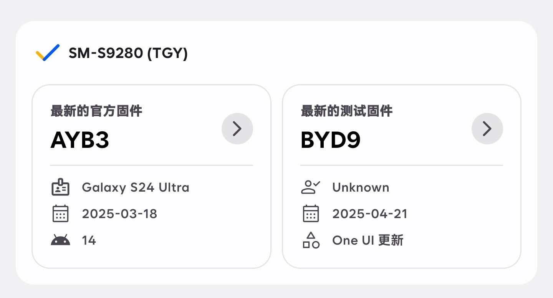Click the 最新的测试固件 heading
Viewport: 553px width, 298px height.
[x=347, y=111]
